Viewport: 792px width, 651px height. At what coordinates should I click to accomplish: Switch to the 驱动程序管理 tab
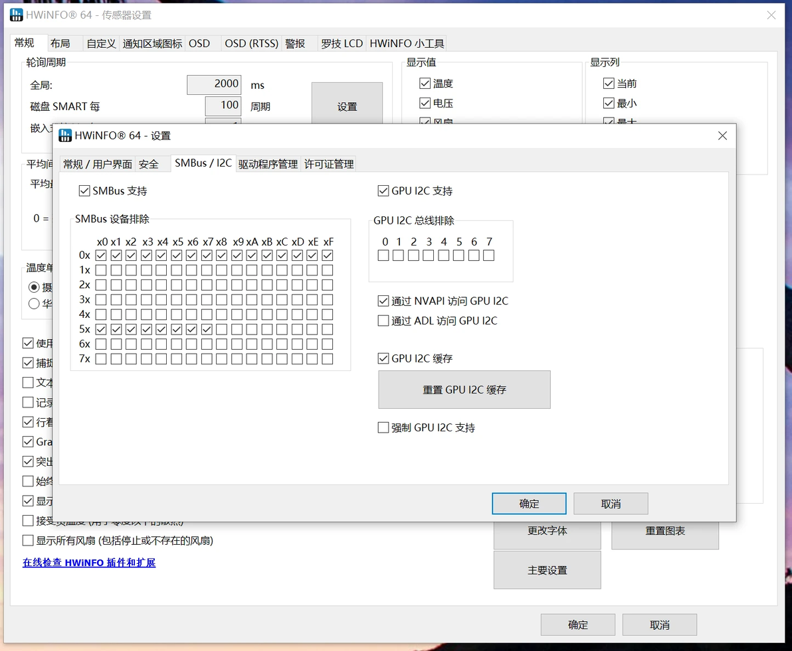(x=268, y=164)
